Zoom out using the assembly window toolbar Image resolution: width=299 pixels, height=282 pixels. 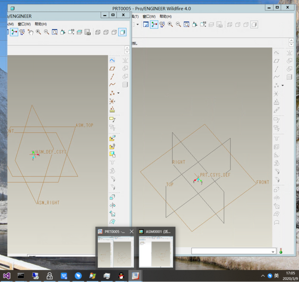(x=46, y=32)
